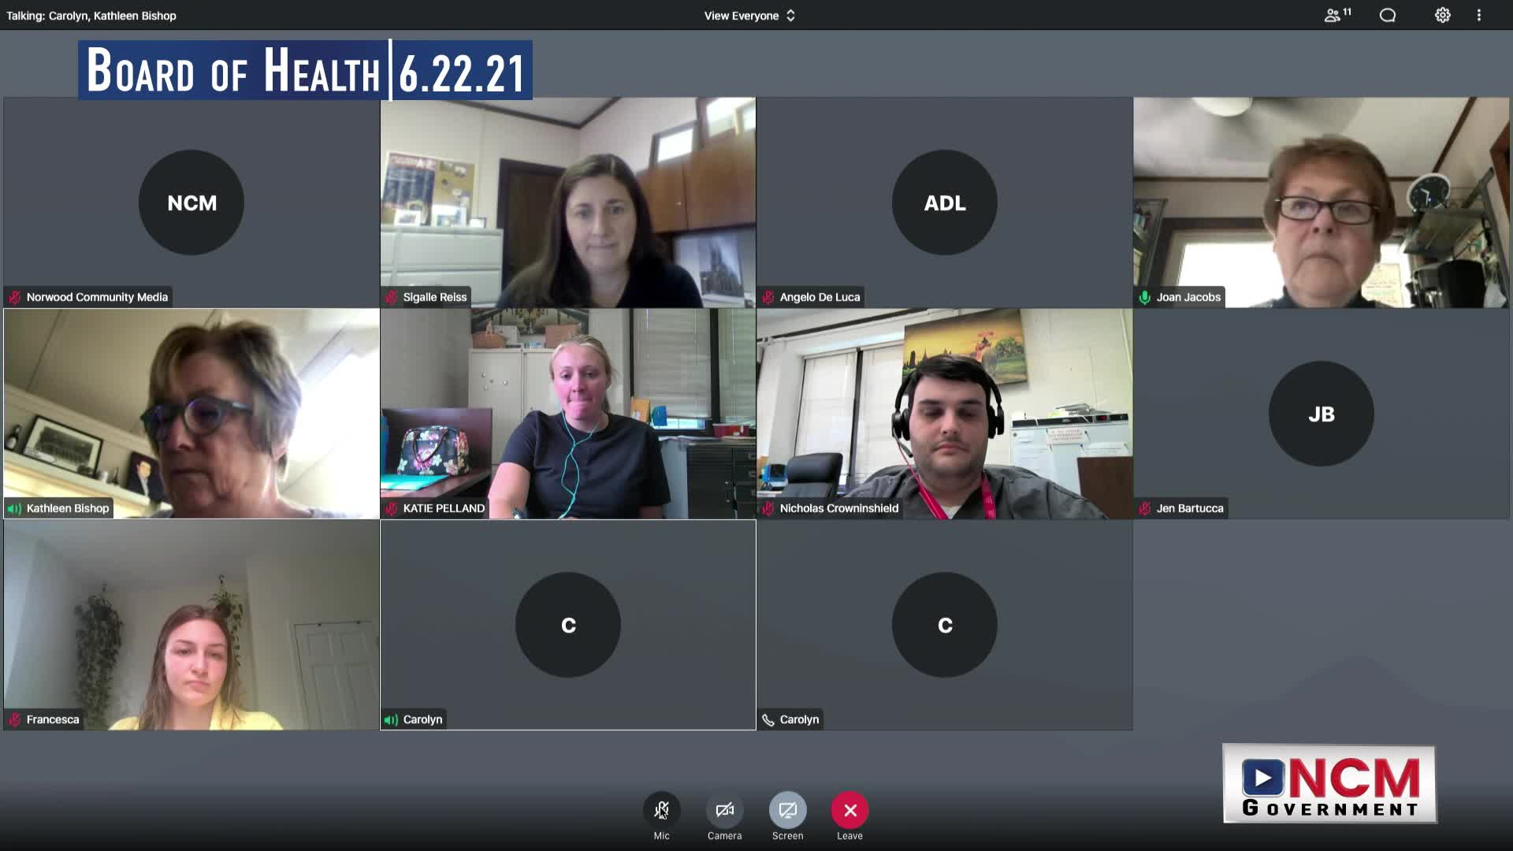Open the participants list icon
Screen dimensions: 1513x851
point(1336,15)
